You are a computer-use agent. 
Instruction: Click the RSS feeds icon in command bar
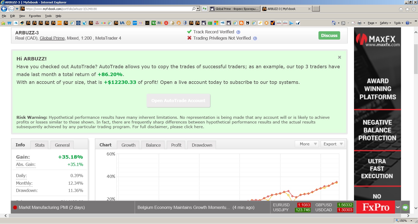point(343,23)
